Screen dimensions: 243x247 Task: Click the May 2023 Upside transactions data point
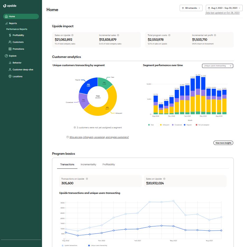(x=173, y=201)
